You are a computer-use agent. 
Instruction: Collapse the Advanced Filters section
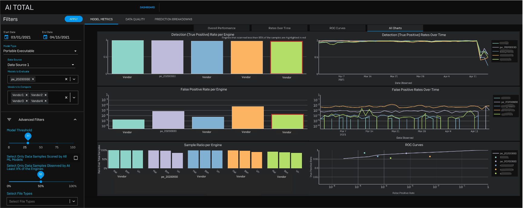tap(75, 120)
